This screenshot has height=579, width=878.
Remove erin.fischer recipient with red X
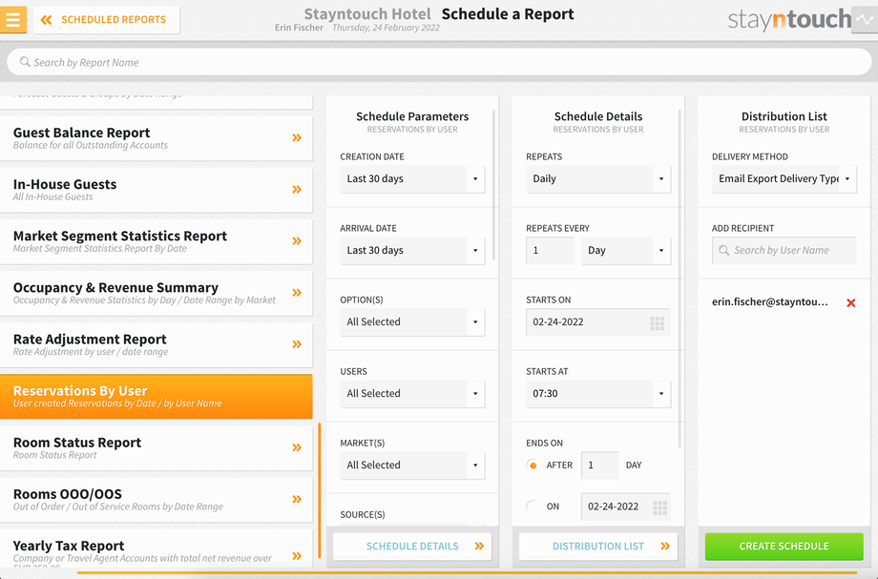click(851, 302)
